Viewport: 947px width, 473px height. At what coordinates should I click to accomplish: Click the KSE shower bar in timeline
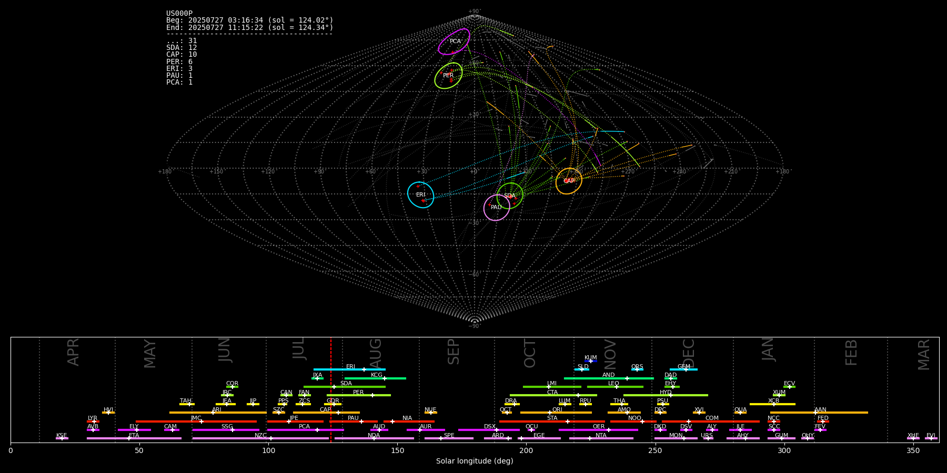(62, 438)
